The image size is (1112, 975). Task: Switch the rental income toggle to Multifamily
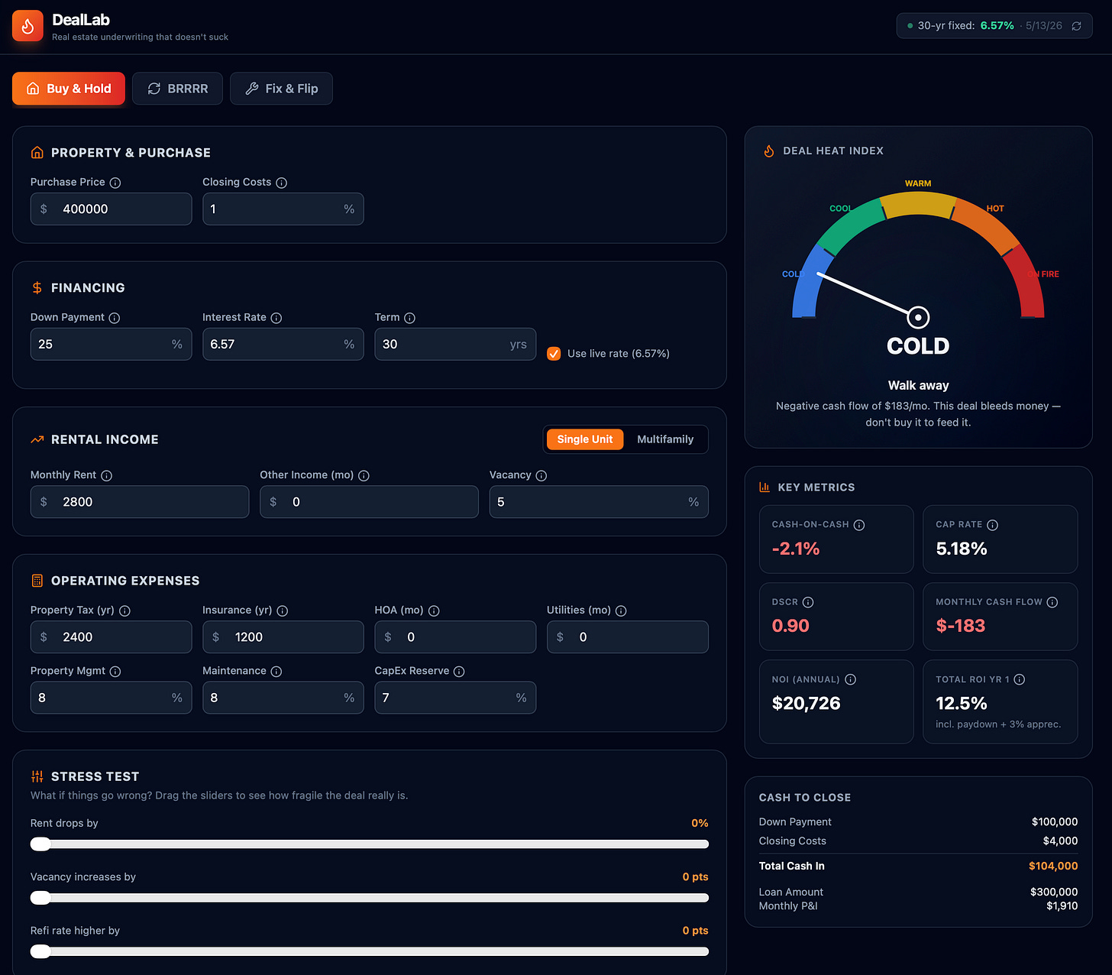coord(665,439)
